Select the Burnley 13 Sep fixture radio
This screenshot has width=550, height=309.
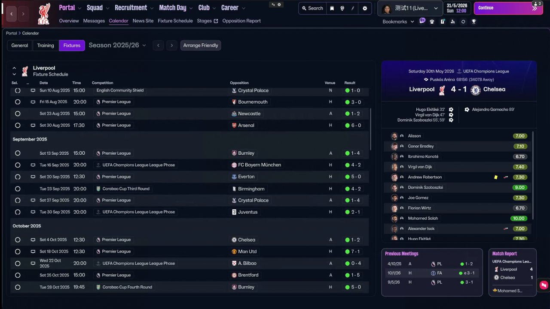click(x=18, y=153)
